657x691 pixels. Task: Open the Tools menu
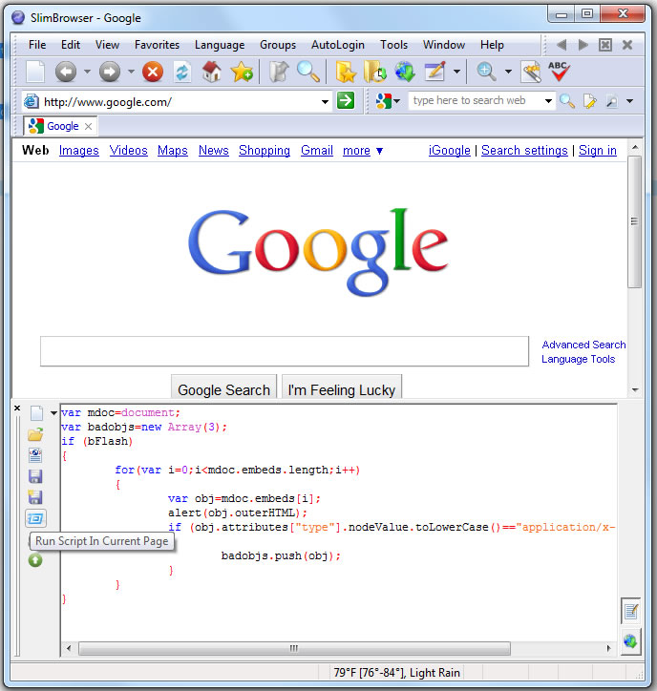pos(393,45)
